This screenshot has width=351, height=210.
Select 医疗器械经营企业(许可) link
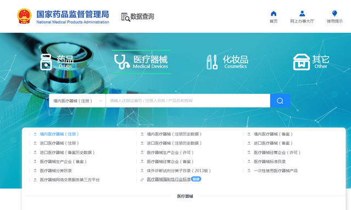[277, 152]
